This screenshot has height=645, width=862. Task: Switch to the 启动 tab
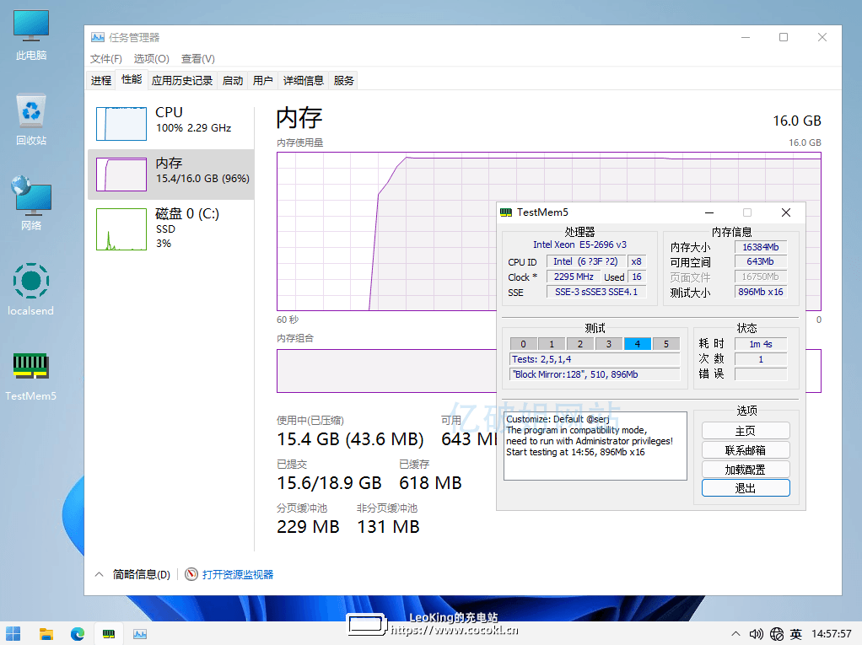(233, 81)
